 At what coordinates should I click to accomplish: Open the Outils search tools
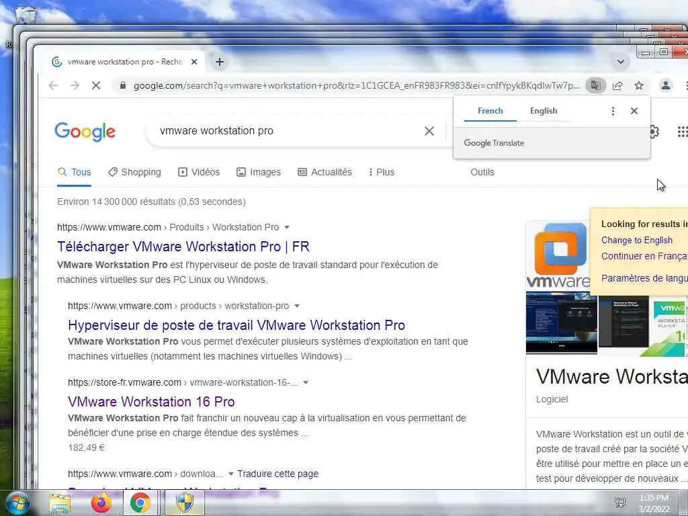pos(482,172)
